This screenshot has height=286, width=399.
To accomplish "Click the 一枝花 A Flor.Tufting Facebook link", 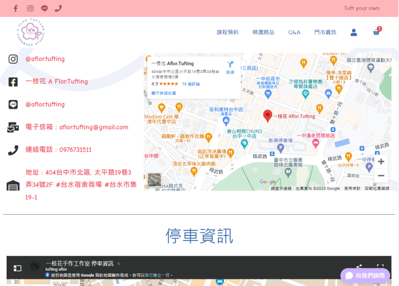I will coord(57,81).
